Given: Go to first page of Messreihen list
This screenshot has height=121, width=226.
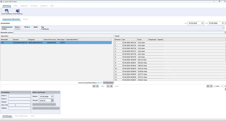Looking at the screenshot, I should 94,86.
